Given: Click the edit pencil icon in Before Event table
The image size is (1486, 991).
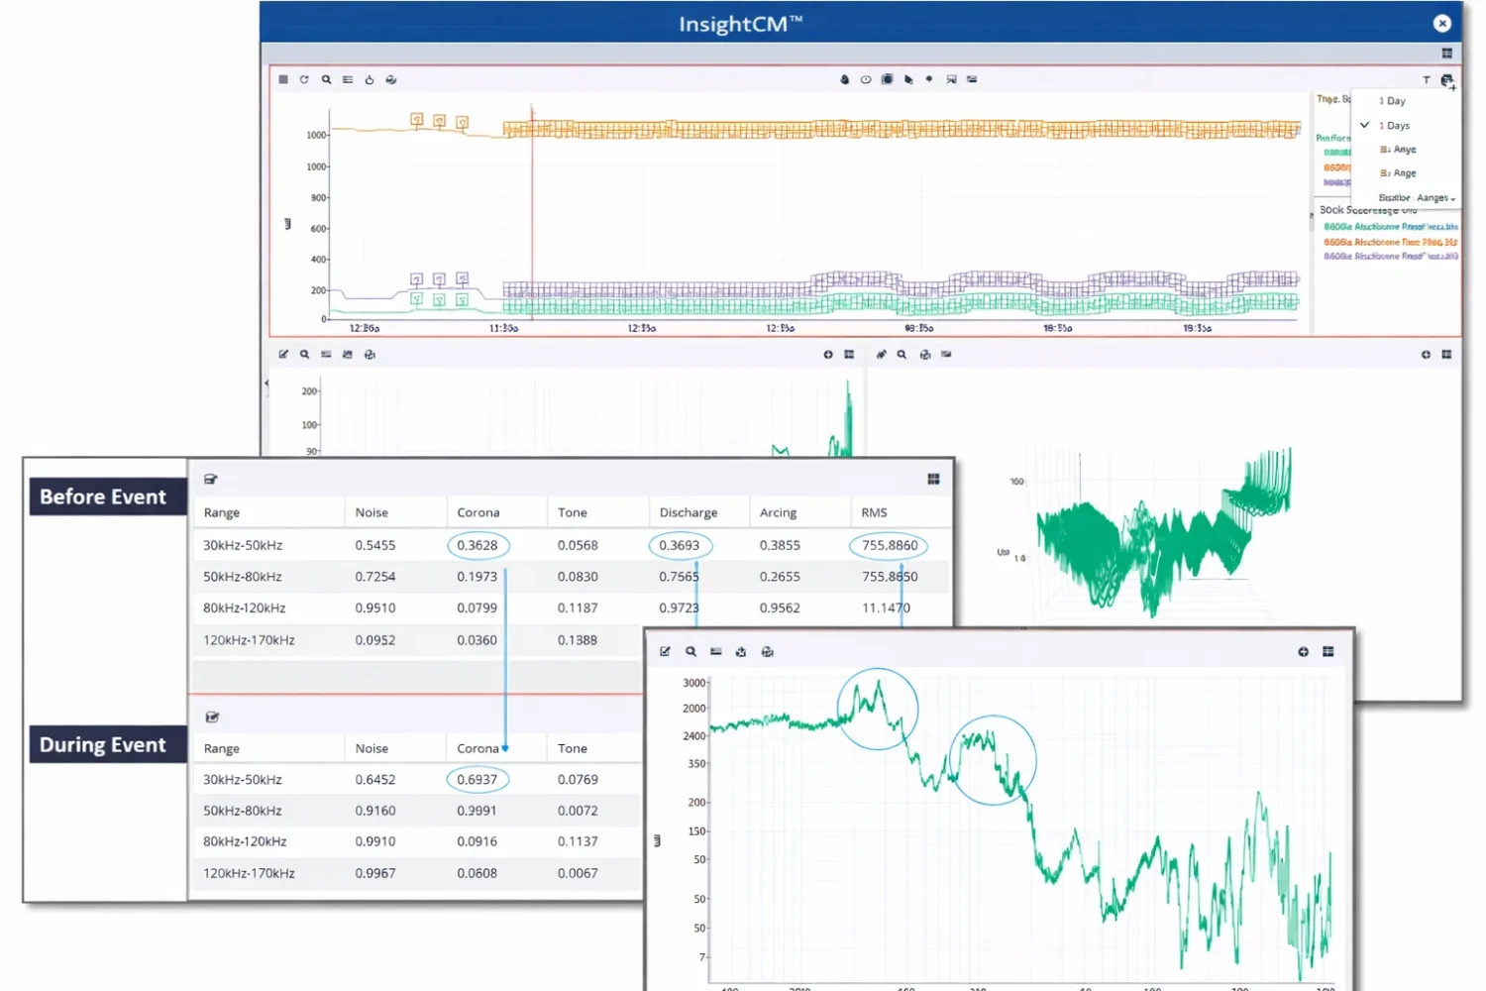Looking at the screenshot, I should pos(211,480).
